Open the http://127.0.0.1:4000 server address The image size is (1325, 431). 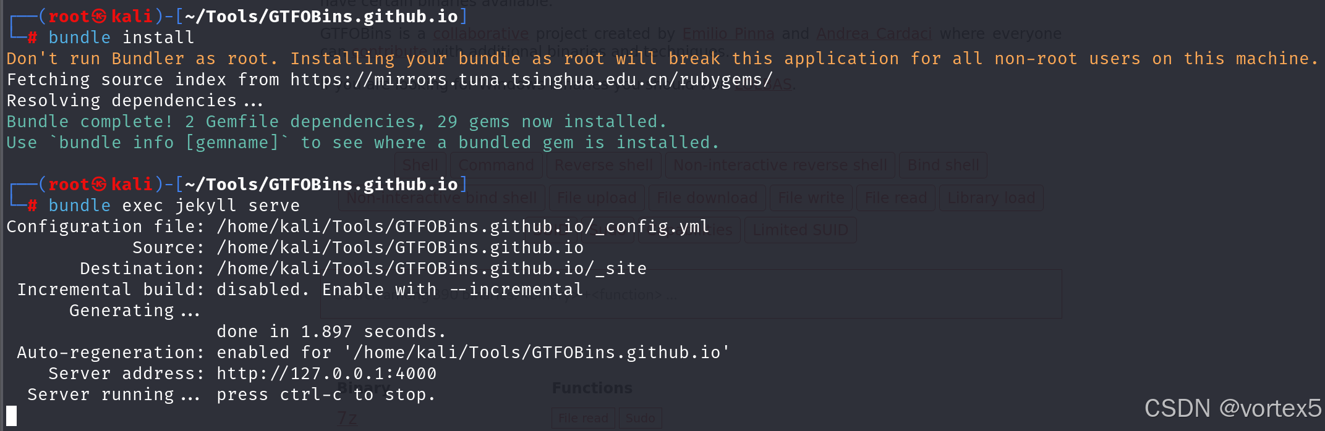[326, 374]
